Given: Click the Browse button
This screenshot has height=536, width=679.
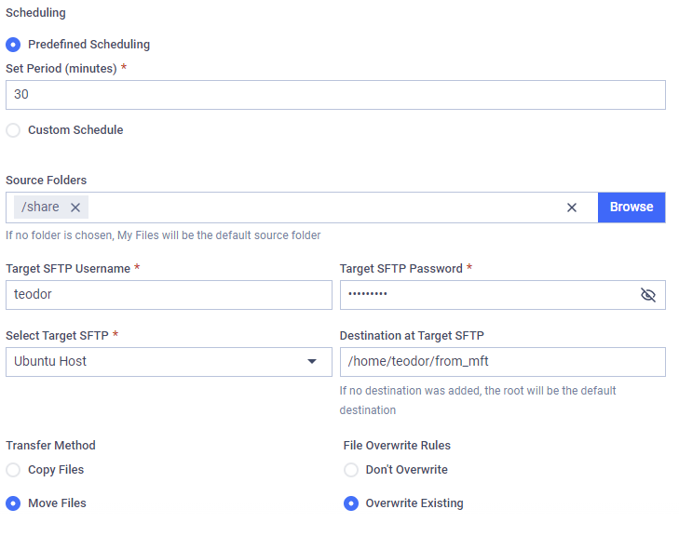Looking at the screenshot, I should point(631,208).
